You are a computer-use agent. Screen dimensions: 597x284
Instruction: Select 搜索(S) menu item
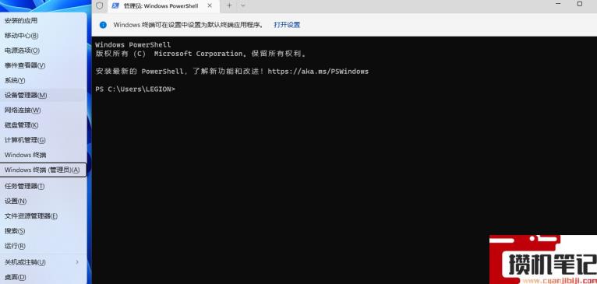(x=43, y=231)
